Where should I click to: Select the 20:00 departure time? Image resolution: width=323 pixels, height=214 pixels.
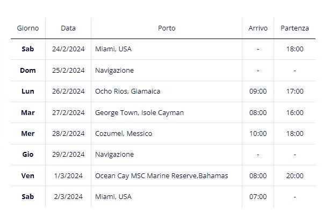tap(295, 175)
